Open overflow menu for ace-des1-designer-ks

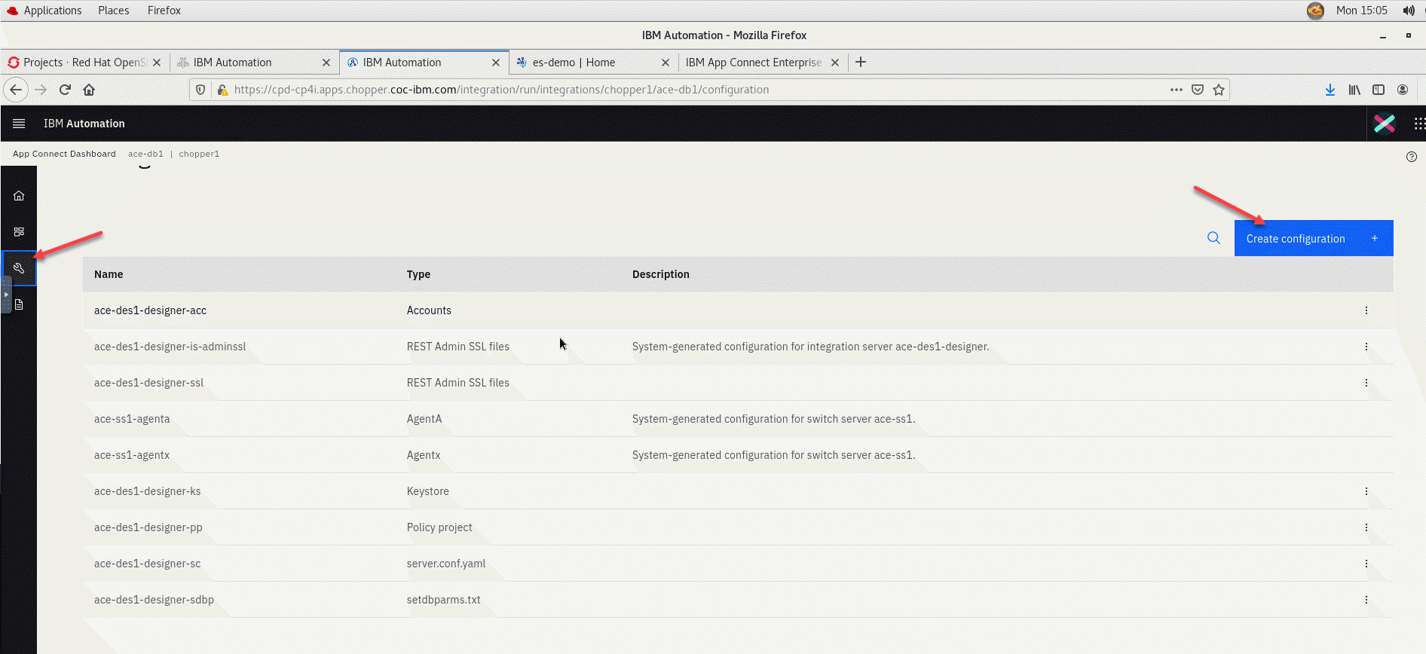pyautogui.click(x=1366, y=491)
